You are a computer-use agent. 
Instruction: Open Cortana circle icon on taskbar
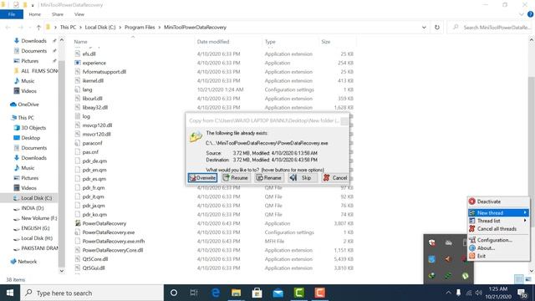coord(174,293)
